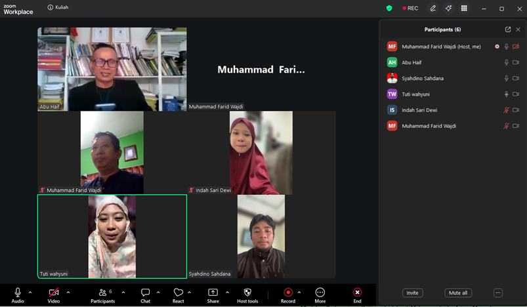
Task: Toggle Syahdino Sahdana's camera icon
Action: pyautogui.click(x=516, y=78)
